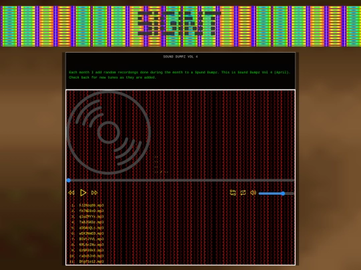Image resolution: width=361 pixels, height=270 pixels.
Task: Click the gray vinyl disc artwork
Action: pos(108,133)
